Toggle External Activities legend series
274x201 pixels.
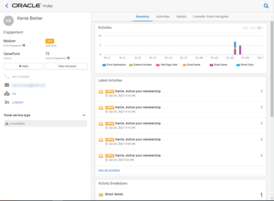pyautogui.click(x=140, y=65)
